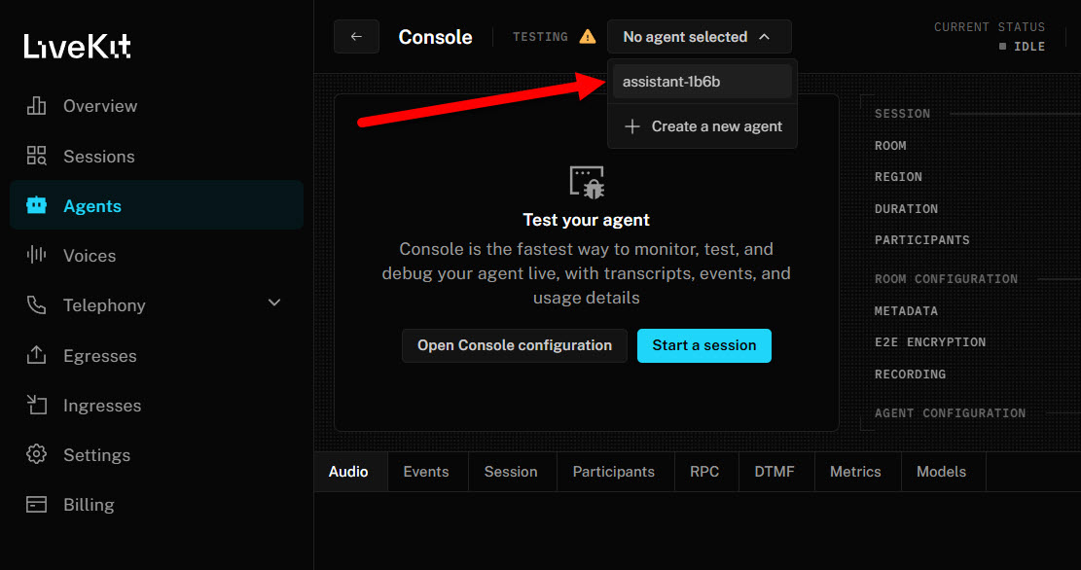Image resolution: width=1081 pixels, height=570 pixels.
Task: Click the E2E ENCRYPTION label
Action: pos(930,341)
